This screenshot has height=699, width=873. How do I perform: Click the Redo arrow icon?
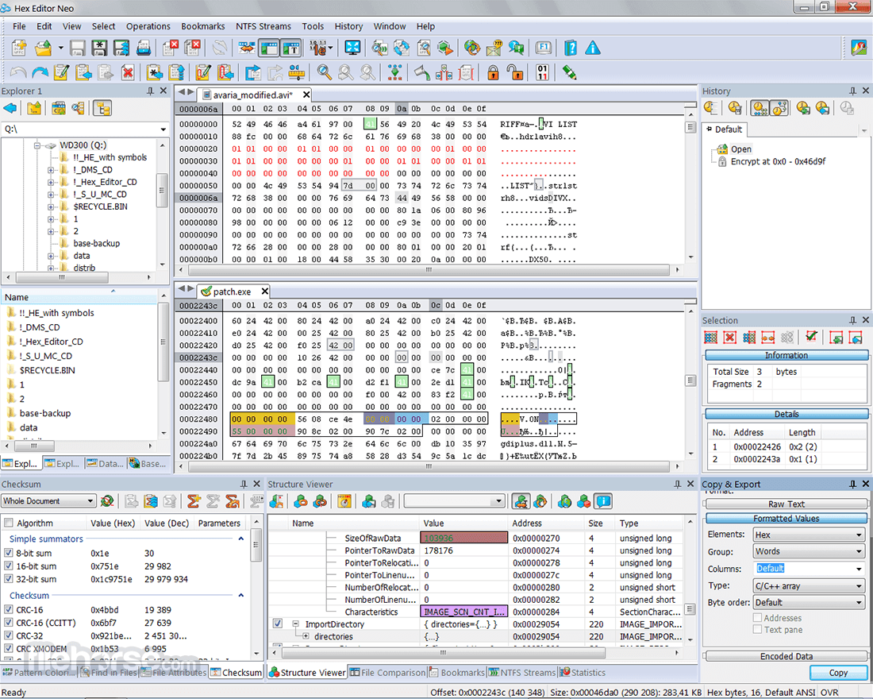coord(40,72)
